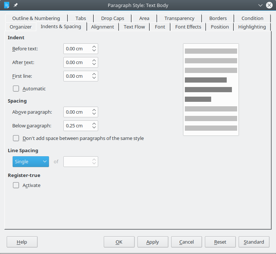Open the Transparency tab
Screen dimensions: 276x254
[x=179, y=18]
